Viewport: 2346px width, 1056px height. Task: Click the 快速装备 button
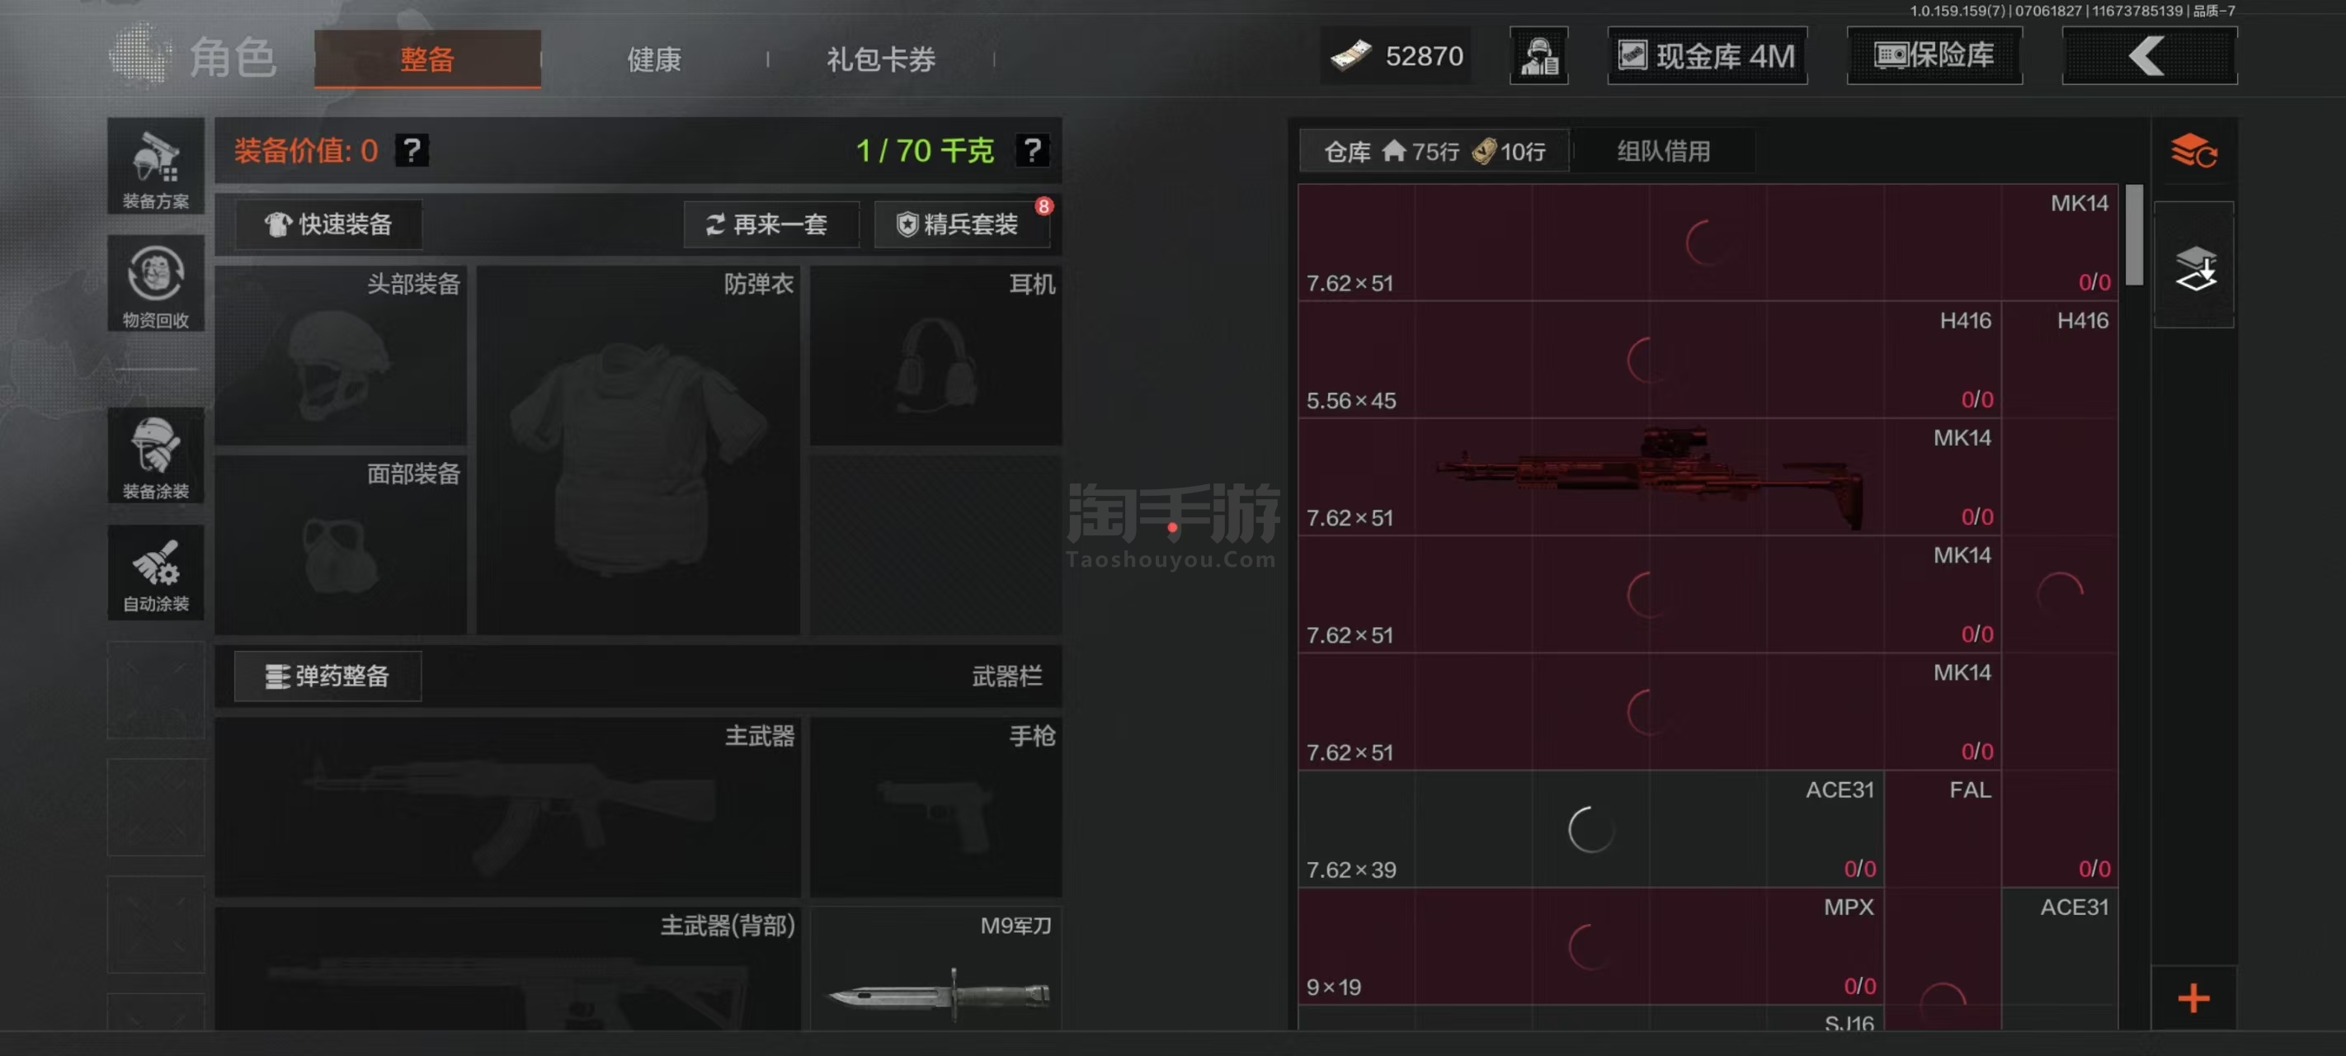point(329,224)
